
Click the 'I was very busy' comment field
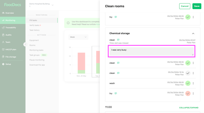(x=151, y=52)
